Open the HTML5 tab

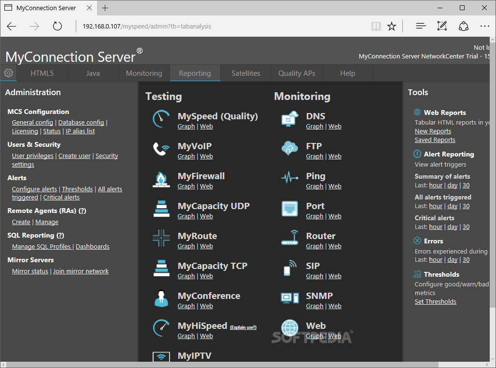[42, 73]
